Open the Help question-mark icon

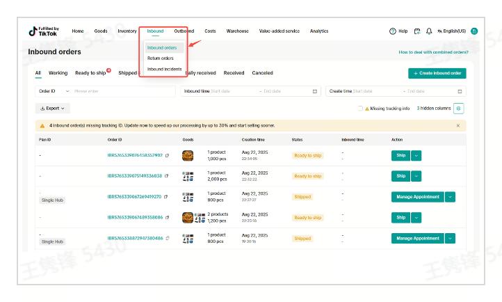pyautogui.click(x=393, y=31)
